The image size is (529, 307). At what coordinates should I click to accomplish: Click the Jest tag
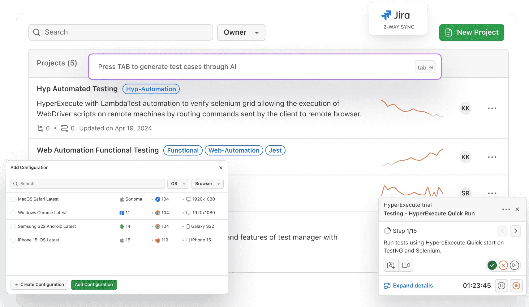(275, 150)
